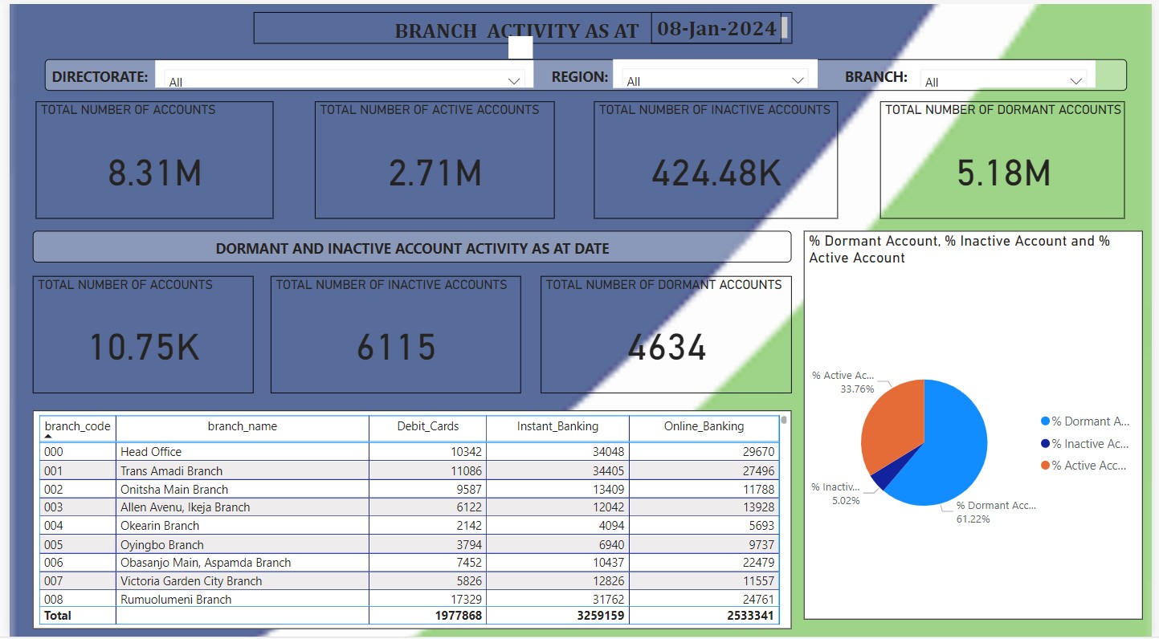Click the Online_Banking column header
This screenshot has height=639, width=1159.
[x=702, y=426]
